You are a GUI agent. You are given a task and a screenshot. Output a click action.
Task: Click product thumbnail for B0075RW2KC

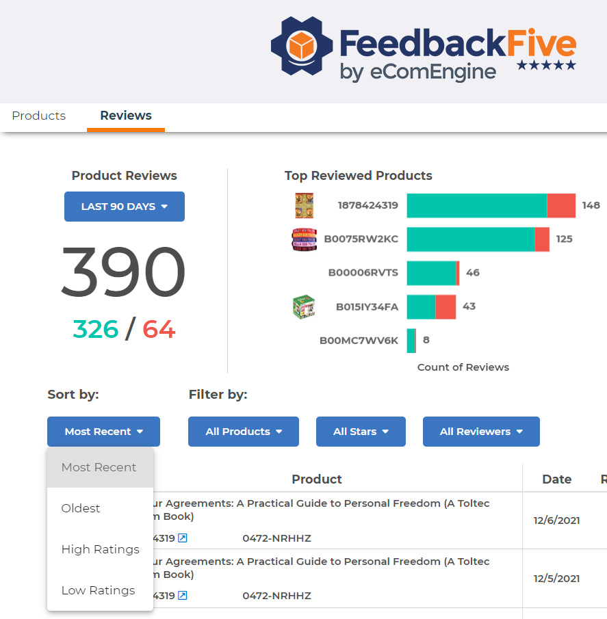coord(304,239)
